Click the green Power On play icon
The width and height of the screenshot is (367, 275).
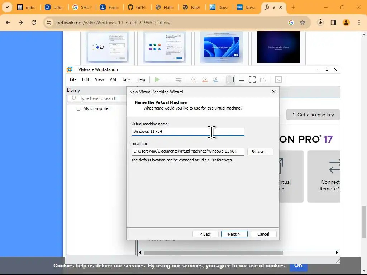click(157, 79)
